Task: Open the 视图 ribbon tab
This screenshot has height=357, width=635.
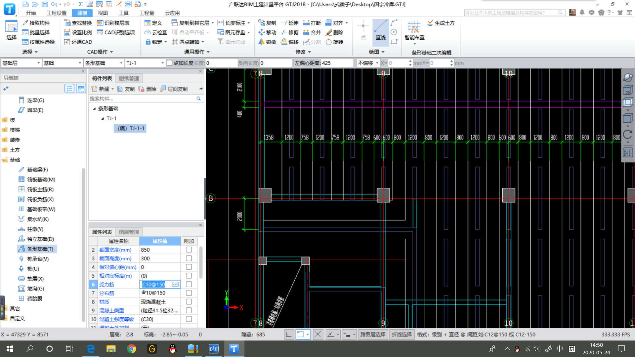Action: tap(103, 13)
